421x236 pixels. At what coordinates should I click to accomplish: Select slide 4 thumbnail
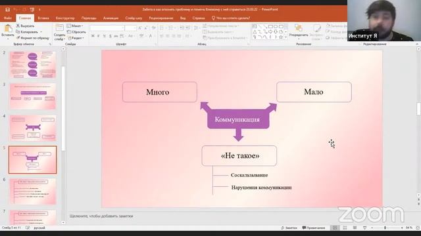[x=33, y=128]
